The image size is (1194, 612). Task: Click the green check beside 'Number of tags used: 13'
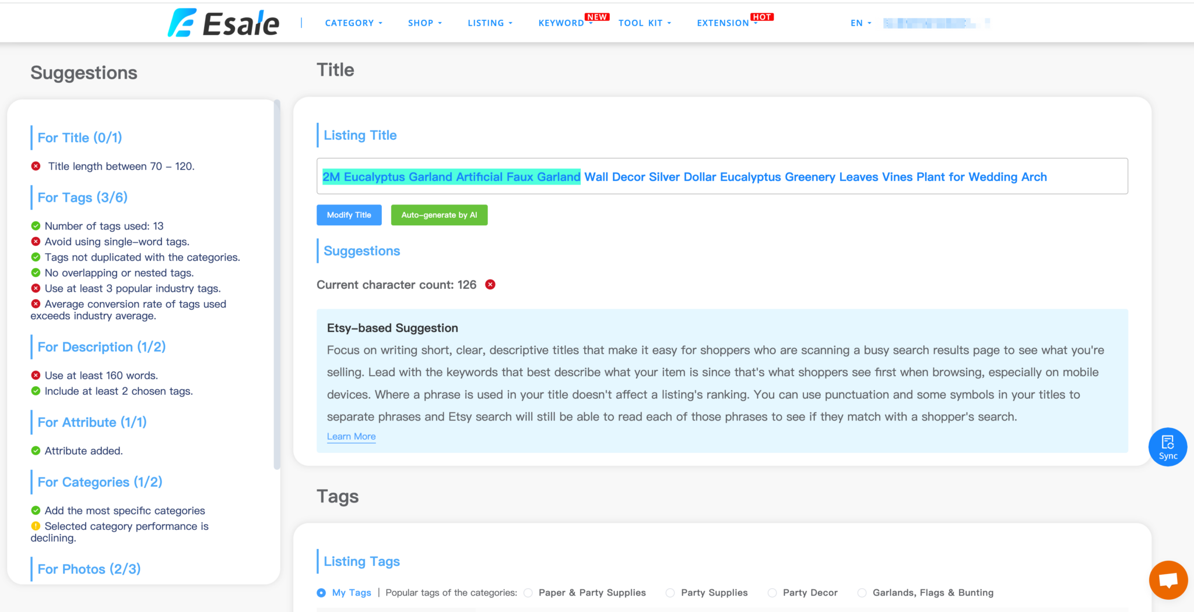coord(35,226)
